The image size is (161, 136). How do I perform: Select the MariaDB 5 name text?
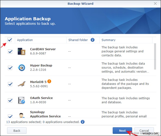(x=38, y=82)
